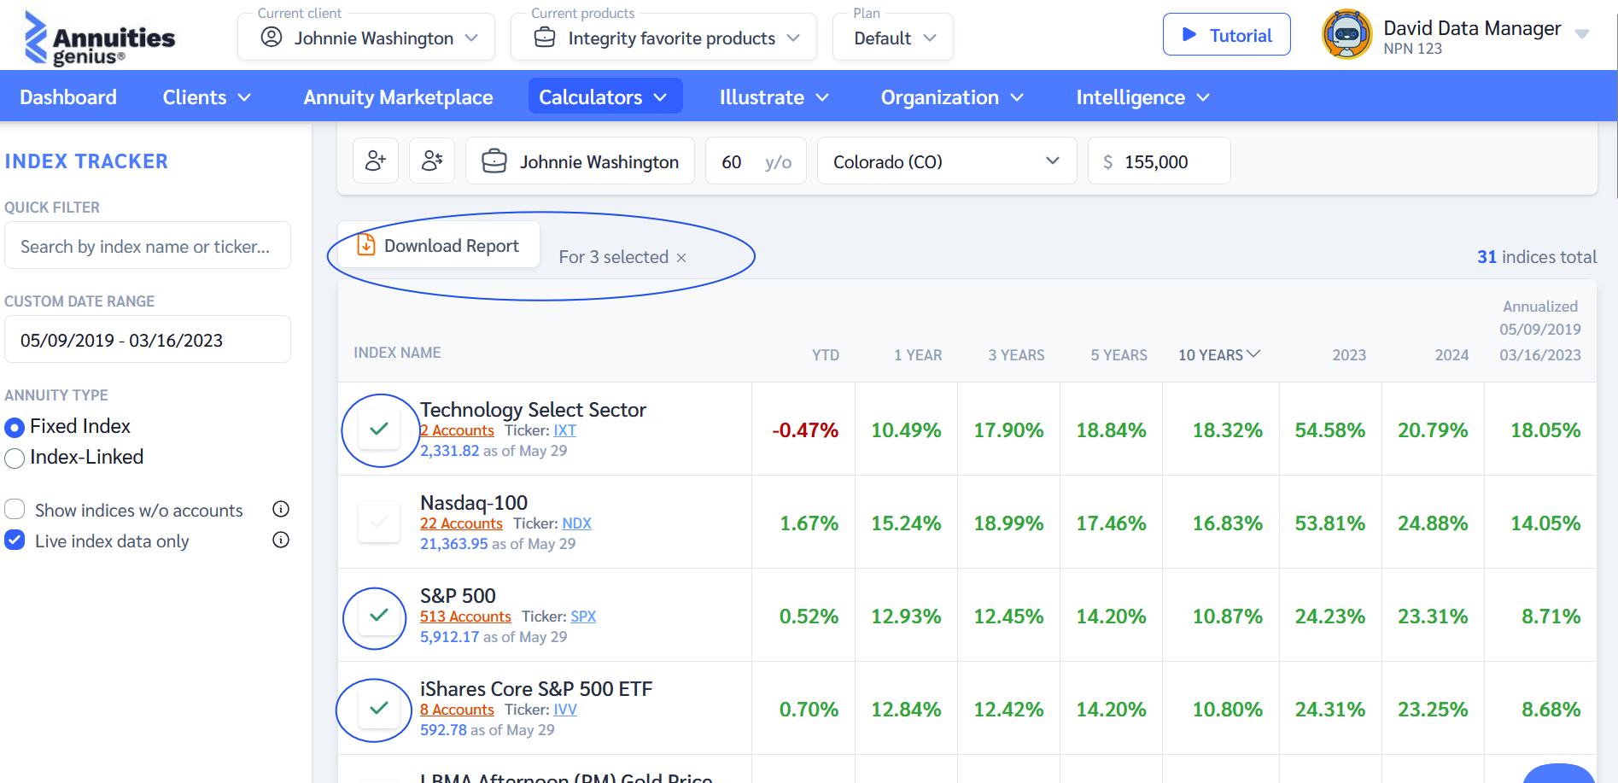Viewport: 1618px width, 783px height.
Task: Select the Index-Linked radio button
Action: tap(15, 458)
